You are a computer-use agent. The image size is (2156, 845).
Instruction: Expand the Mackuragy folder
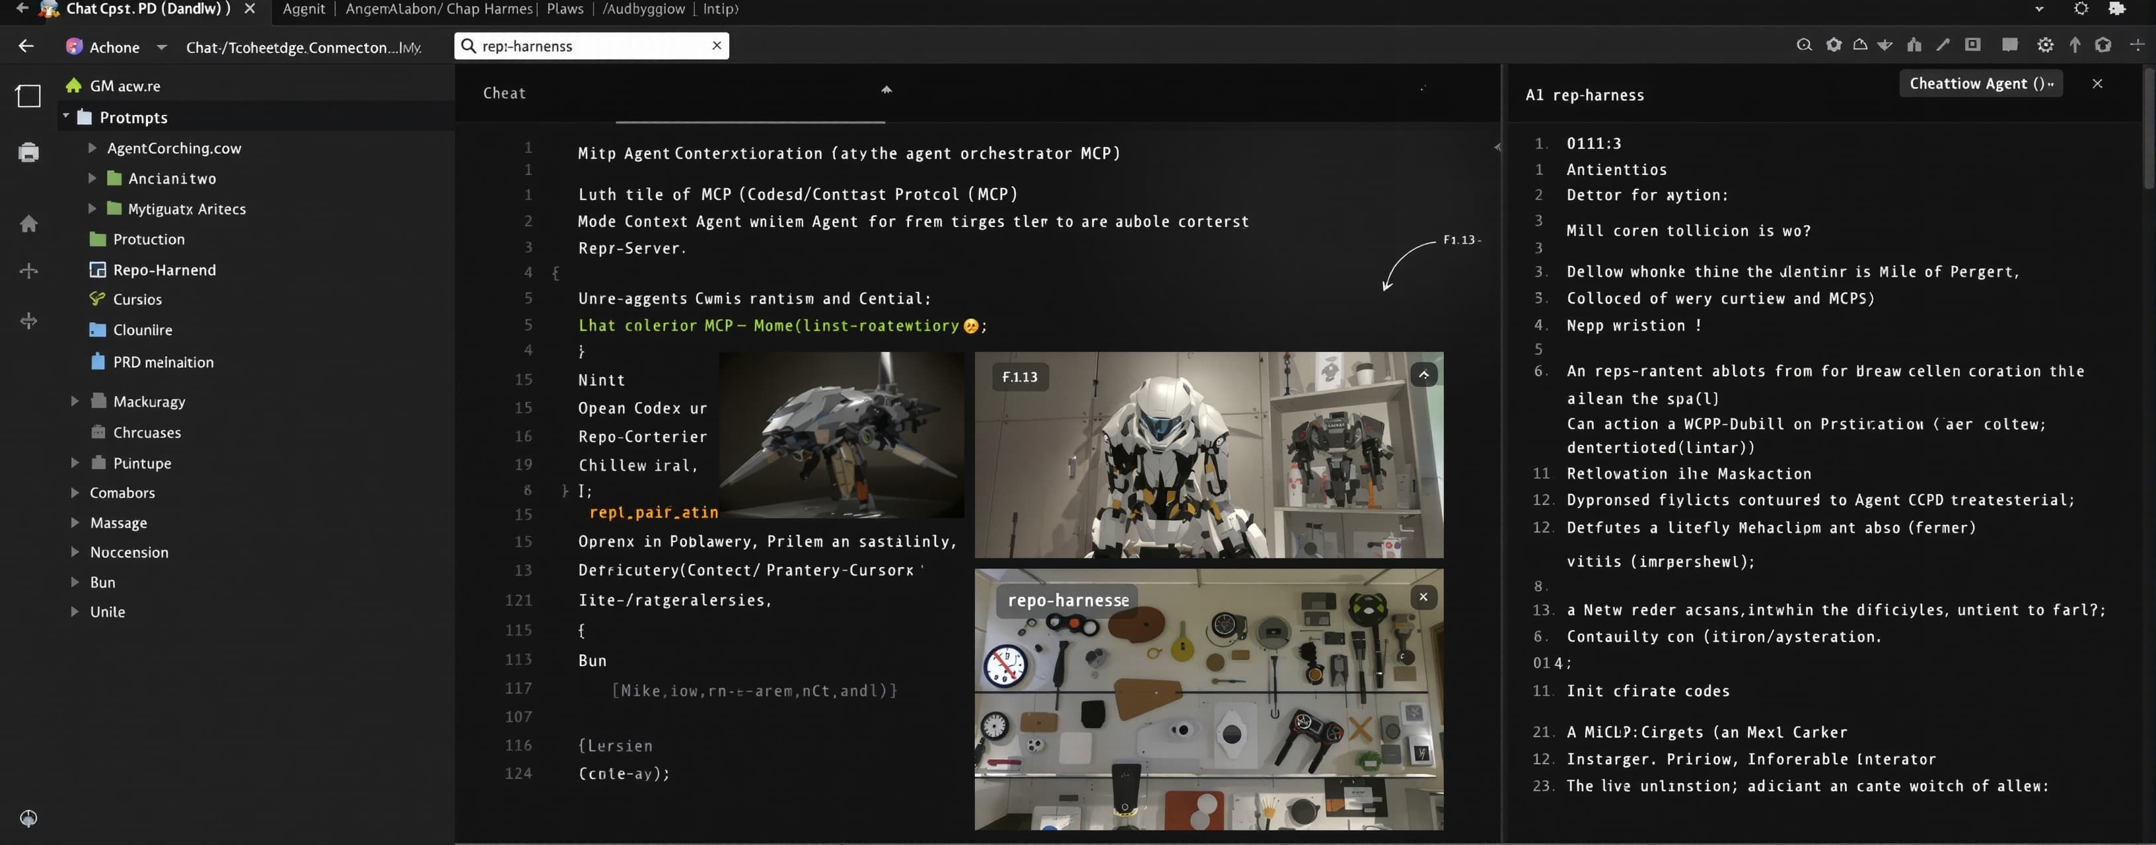click(x=75, y=401)
